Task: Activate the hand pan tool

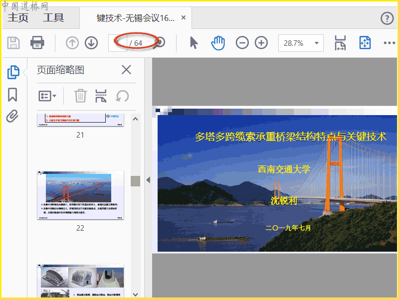Action: (218, 43)
